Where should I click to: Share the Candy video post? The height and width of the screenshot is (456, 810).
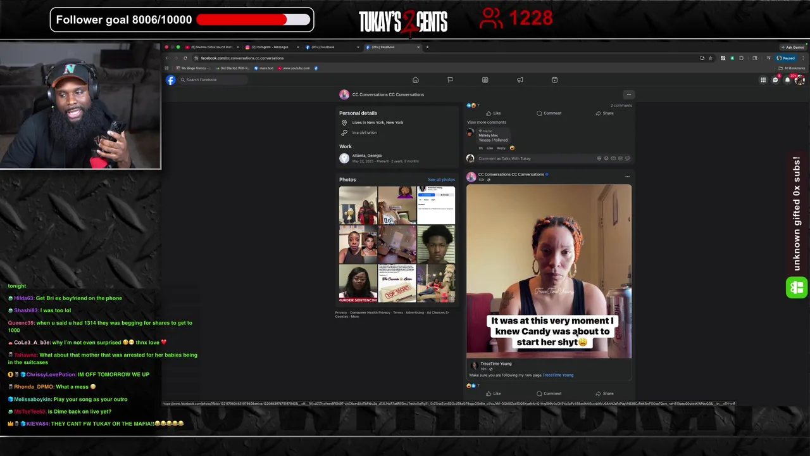pos(604,394)
